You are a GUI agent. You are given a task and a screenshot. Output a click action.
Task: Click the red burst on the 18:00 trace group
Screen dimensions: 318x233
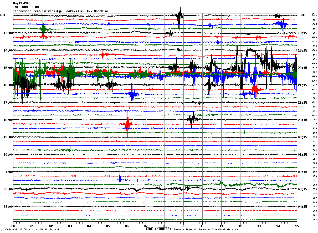pos(127,123)
